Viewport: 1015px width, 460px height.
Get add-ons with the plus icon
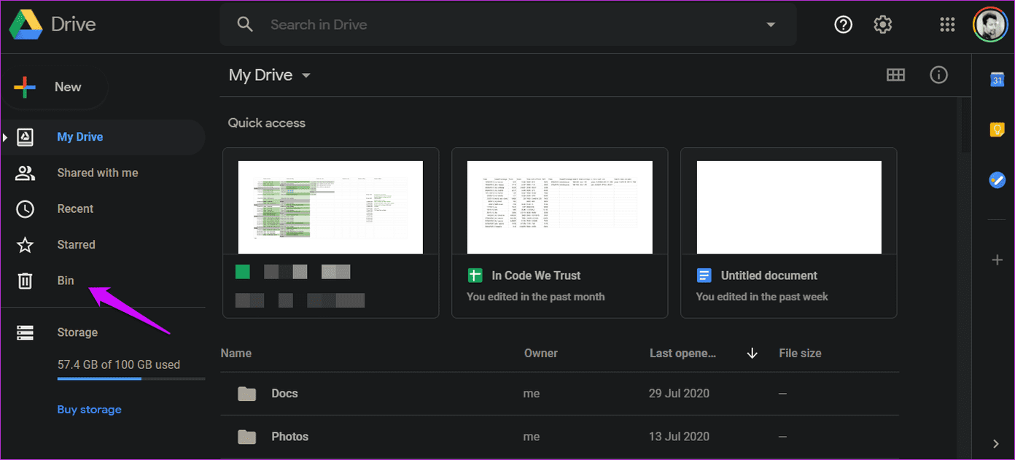point(997,260)
